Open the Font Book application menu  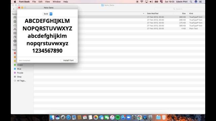24,2
